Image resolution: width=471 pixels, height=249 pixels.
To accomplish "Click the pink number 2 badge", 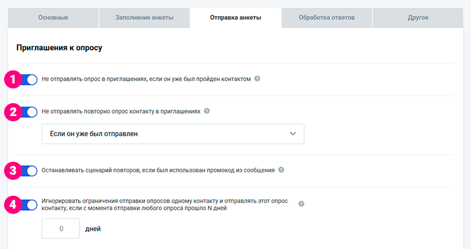I will pyautogui.click(x=12, y=111).
